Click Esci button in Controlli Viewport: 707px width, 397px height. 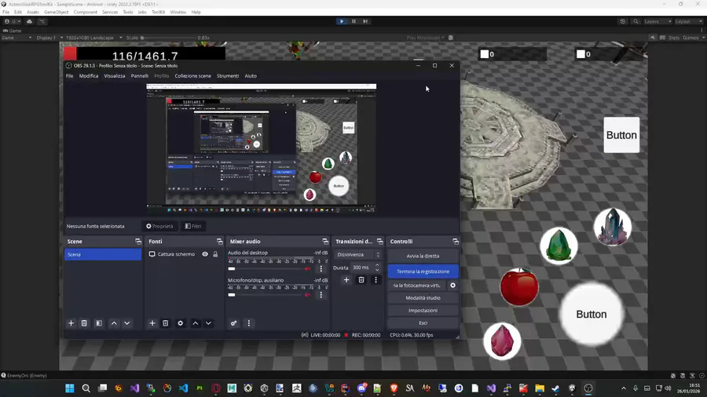pyautogui.click(x=423, y=322)
